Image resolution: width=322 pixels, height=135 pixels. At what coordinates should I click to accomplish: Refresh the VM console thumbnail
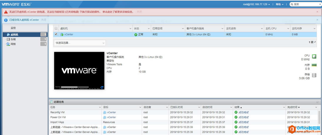[102, 87]
